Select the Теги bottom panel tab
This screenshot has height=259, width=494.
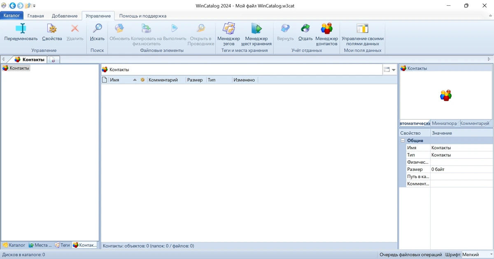(62, 245)
